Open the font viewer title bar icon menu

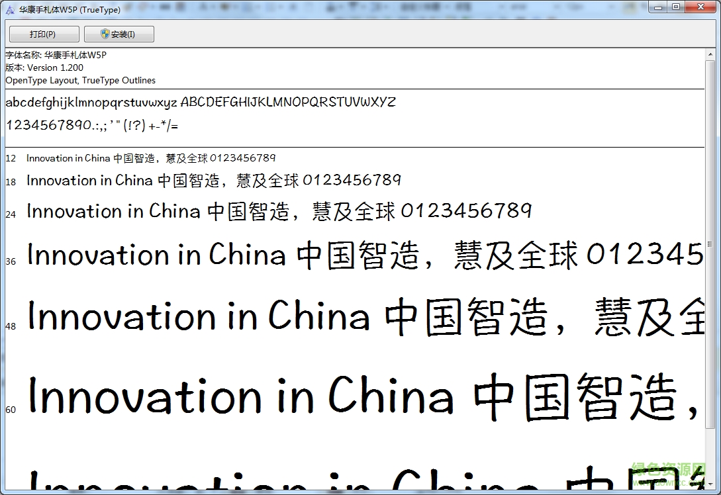[x=10, y=9]
